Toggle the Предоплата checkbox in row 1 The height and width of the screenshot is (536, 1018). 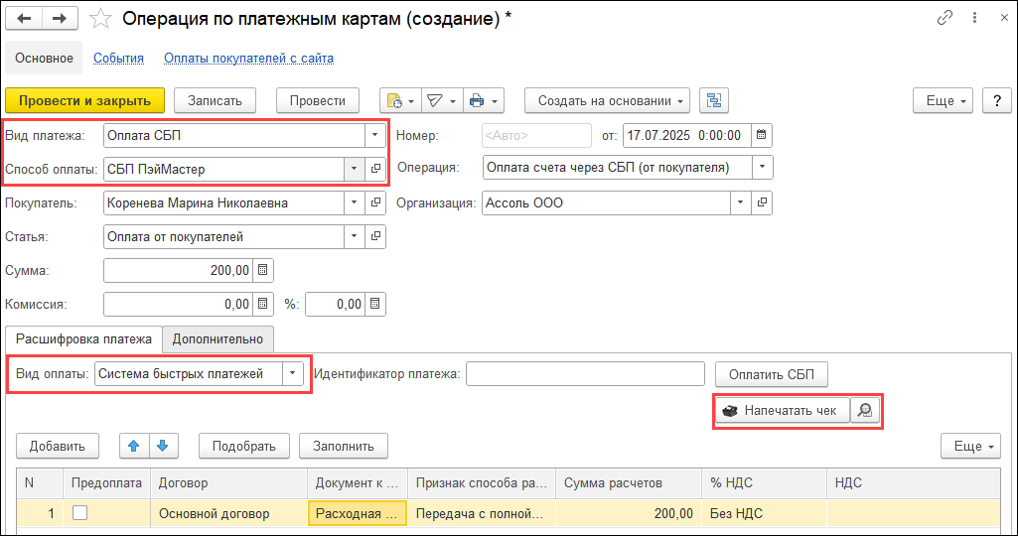(x=80, y=513)
